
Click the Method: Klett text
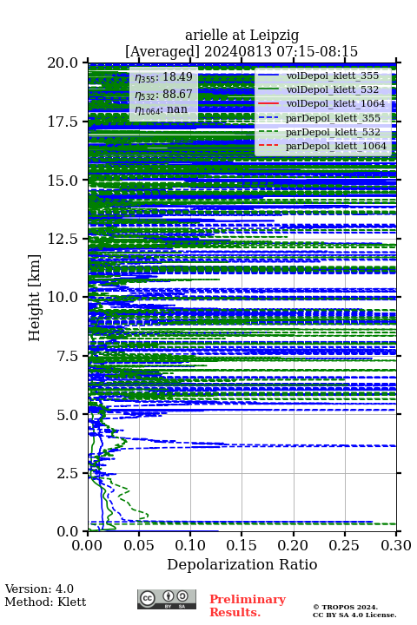[x=45, y=602]
